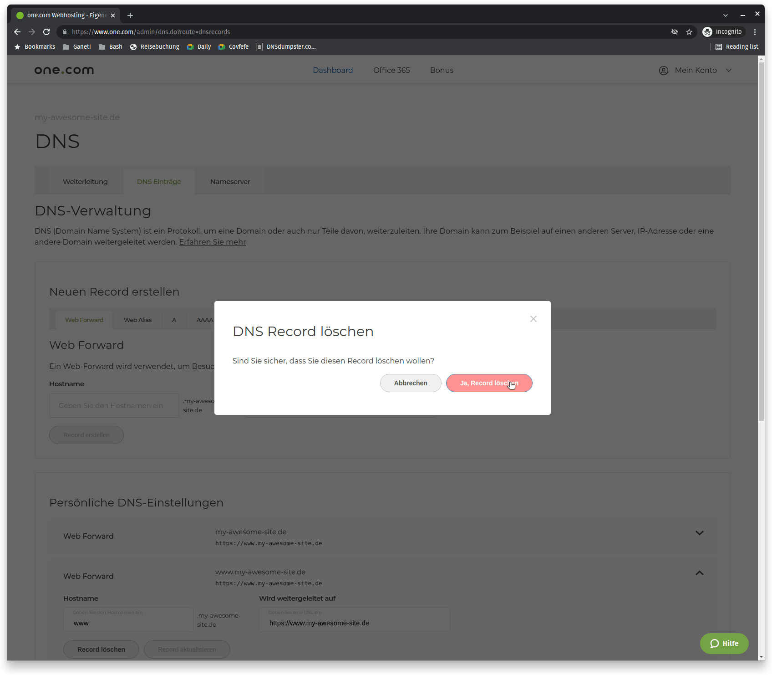Screen dimensions: 772x675
Task: Bookmark this page with star icon
Action: coord(689,32)
